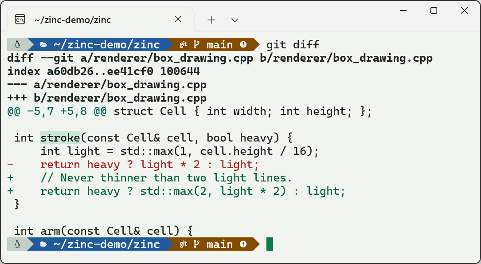Click the '--- a/renderer/box_drawing.cpp' line
Viewport: 481px width, 264px height.
point(107,85)
